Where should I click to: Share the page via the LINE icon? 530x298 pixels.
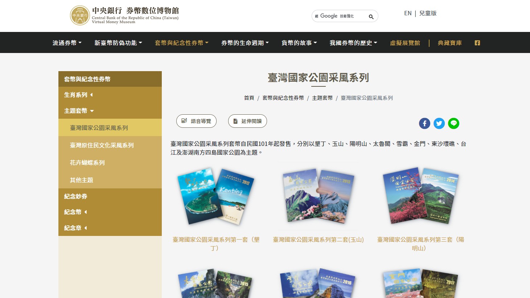coord(453,123)
